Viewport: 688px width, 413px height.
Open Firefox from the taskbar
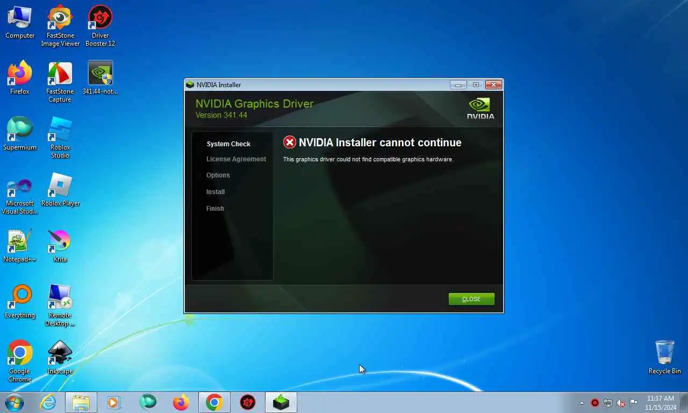point(181,402)
